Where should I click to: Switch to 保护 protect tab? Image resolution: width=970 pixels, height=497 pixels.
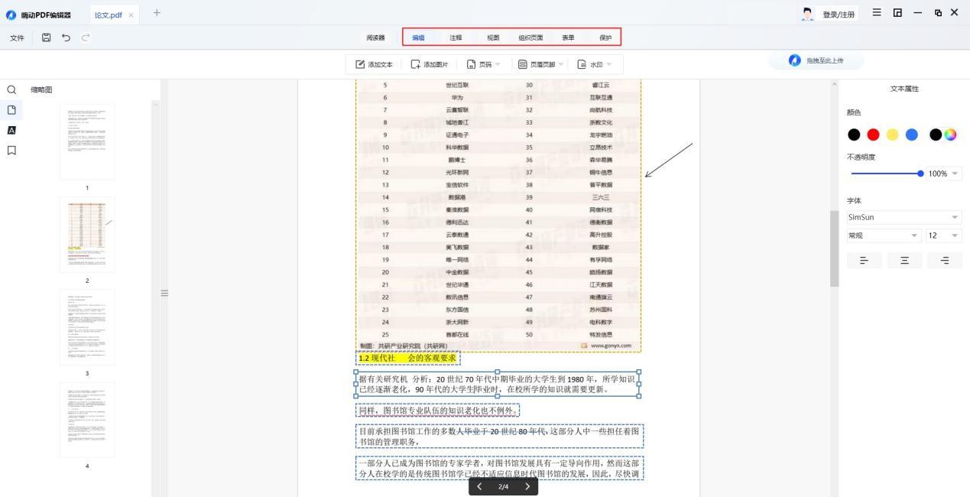click(x=605, y=37)
